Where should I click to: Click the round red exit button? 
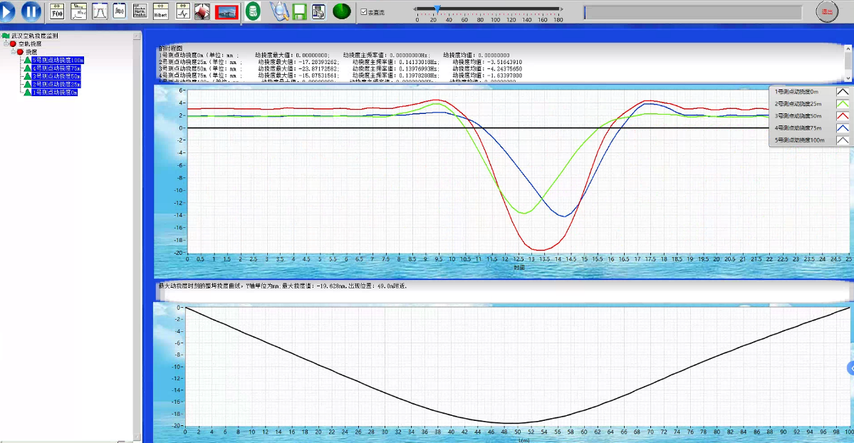pyautogui.click(x=827, y=11)
